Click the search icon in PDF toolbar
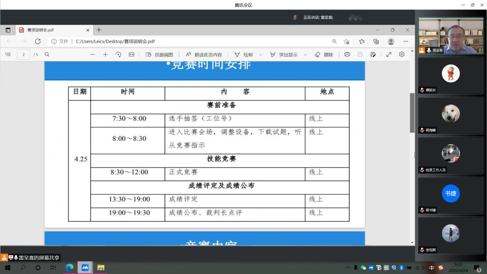The width and height of the screenshot is (487, 274). [x=47, y=55]
